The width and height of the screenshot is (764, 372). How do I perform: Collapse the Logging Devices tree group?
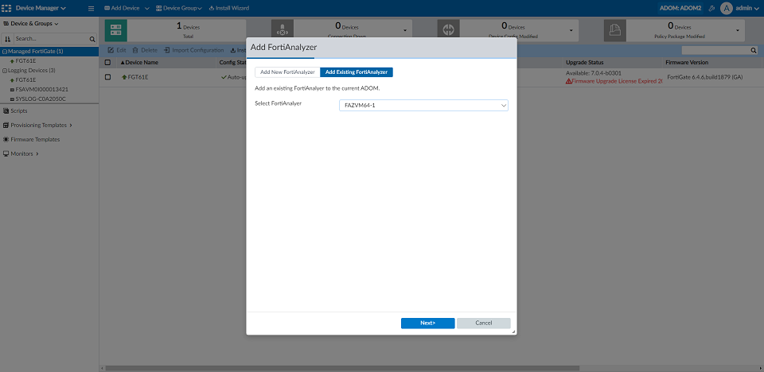(x=5, y=70)
